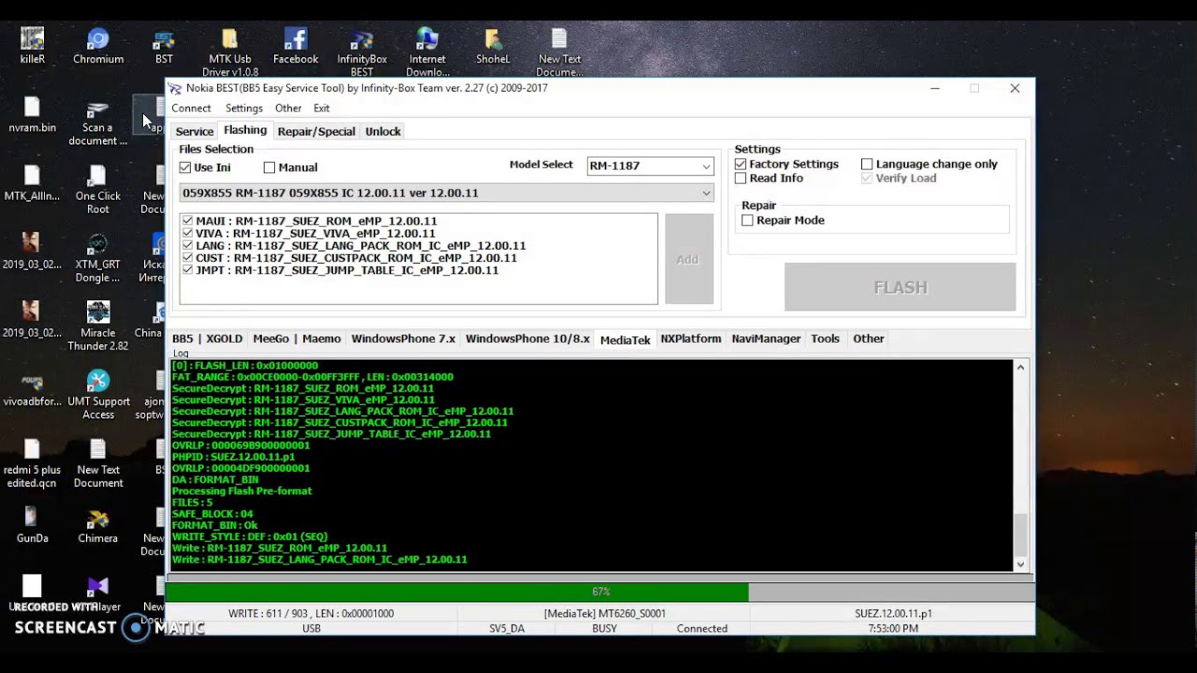Screen dimensions: 1197x673
Task: Select the MTK_AllIn desktop file
Action: [33, 183]
